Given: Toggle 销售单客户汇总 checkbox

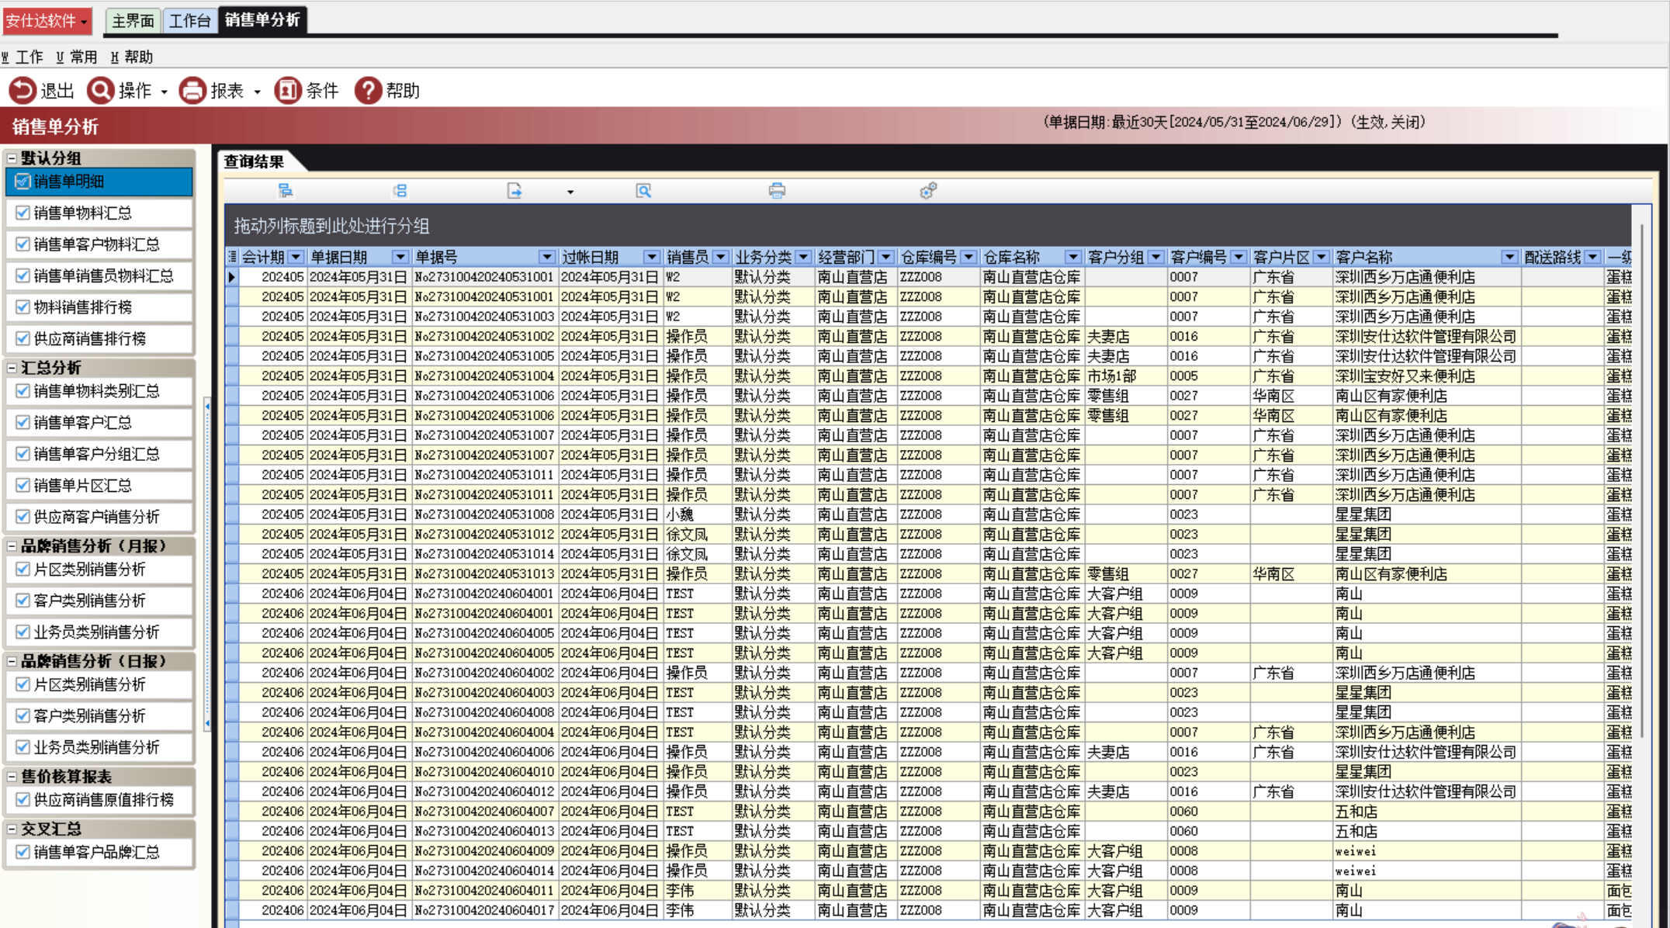Looking at the screenshot, I should 23,422.
